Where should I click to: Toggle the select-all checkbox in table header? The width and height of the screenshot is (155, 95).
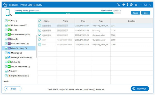40,21
